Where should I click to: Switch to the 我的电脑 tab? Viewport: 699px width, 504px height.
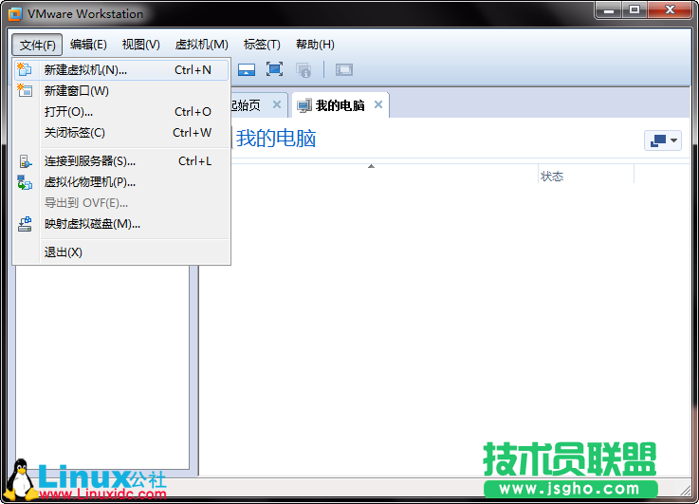[339, 105]
